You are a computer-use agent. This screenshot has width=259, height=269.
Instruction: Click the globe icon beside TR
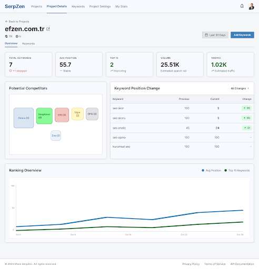pos(6,36)
